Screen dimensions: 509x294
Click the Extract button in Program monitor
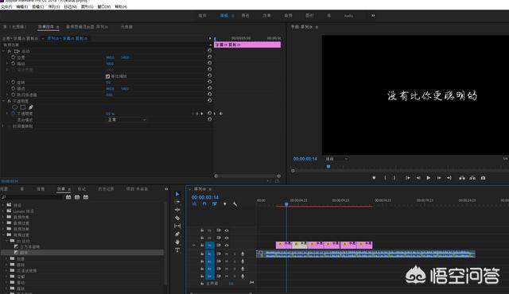[472, 178]
